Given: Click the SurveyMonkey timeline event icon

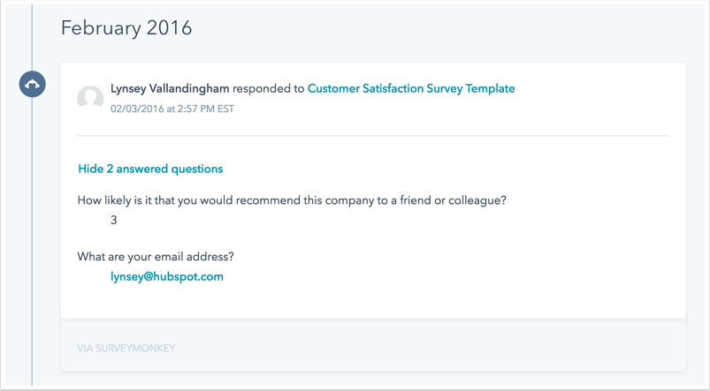Looking at the screenshot, I should click(32, 84).
